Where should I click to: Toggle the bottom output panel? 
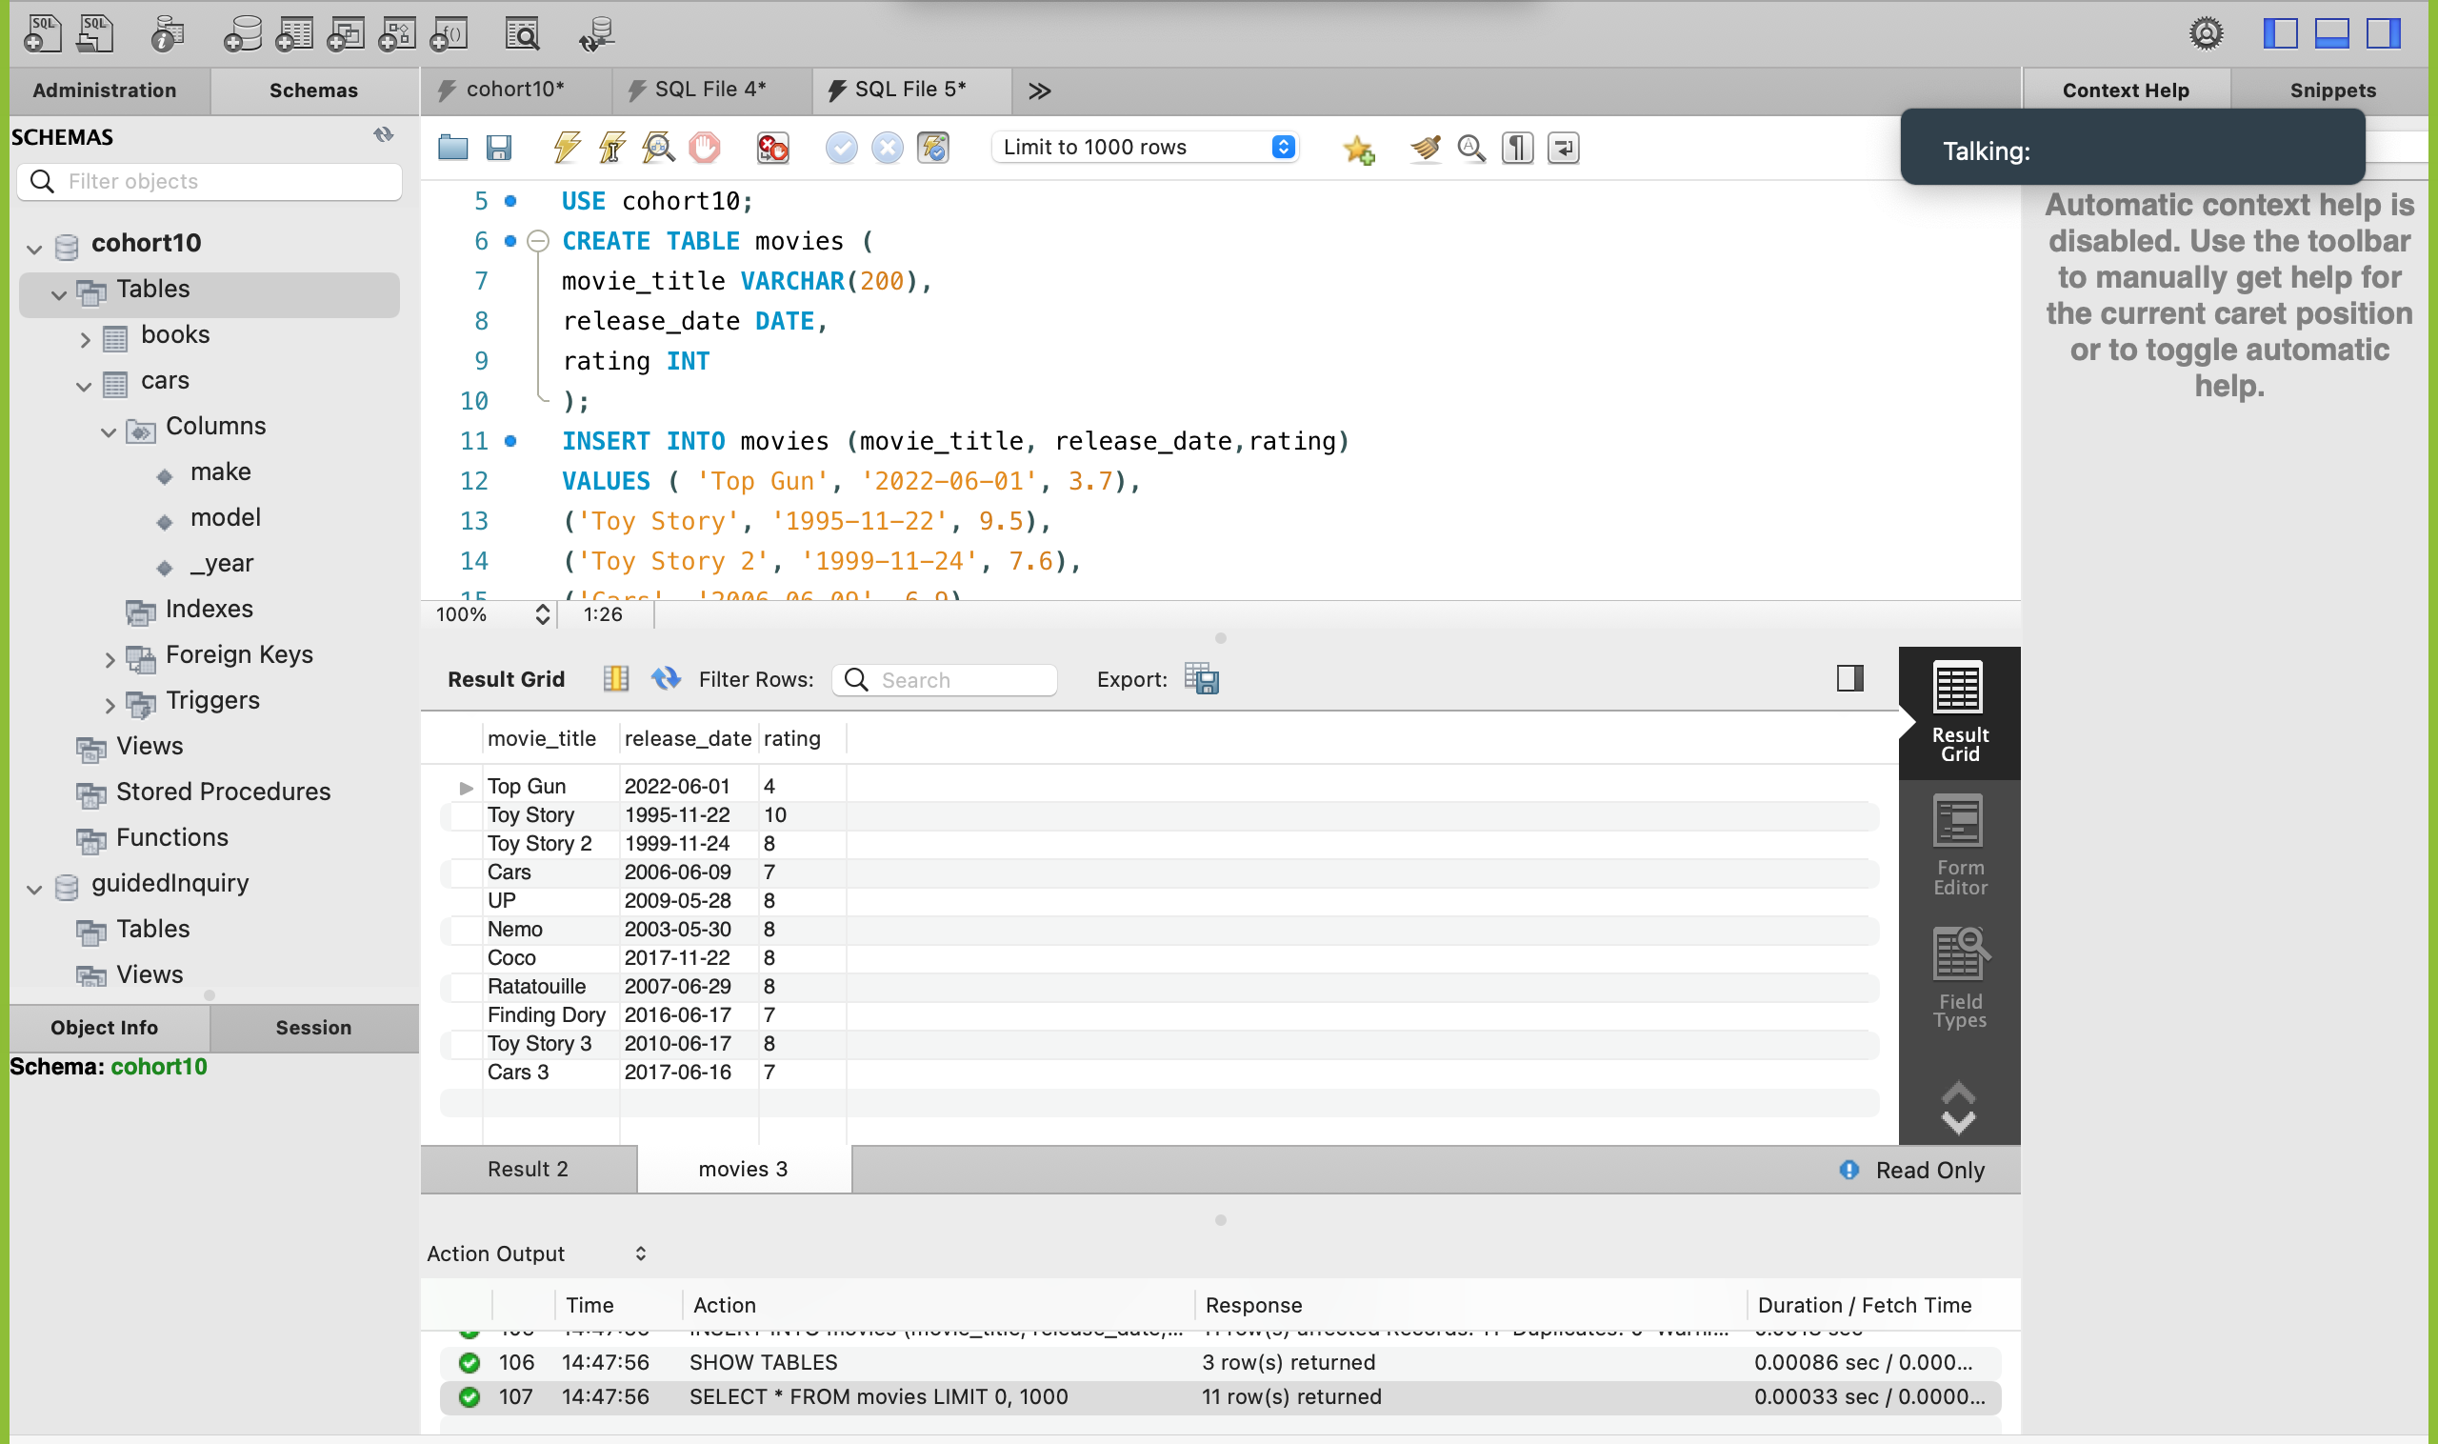tap(2332, 33)
